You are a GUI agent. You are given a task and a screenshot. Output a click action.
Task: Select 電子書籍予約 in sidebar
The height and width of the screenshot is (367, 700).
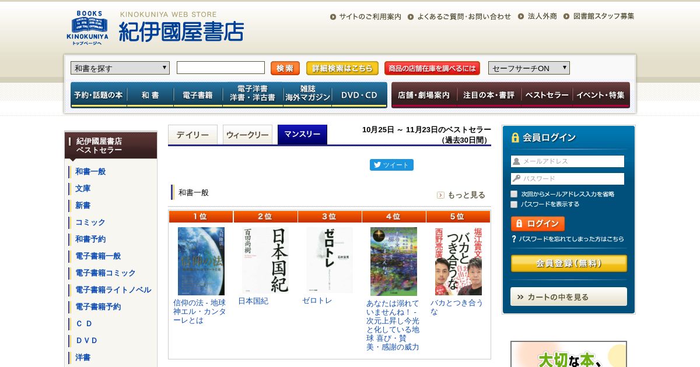click(98, 306)
